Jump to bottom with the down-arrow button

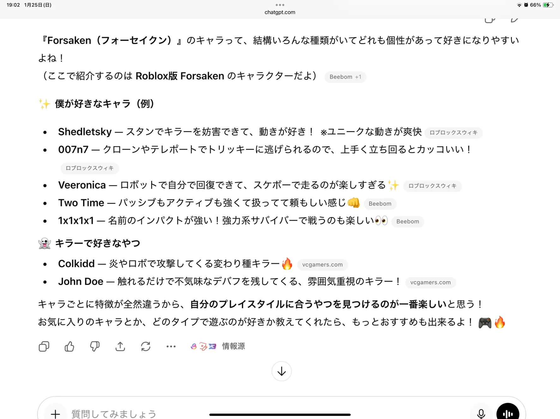point(281,371)
